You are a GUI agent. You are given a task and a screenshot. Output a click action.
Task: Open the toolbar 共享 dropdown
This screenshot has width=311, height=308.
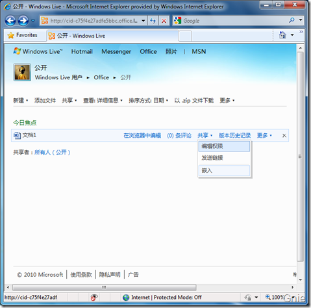(69, 101)
